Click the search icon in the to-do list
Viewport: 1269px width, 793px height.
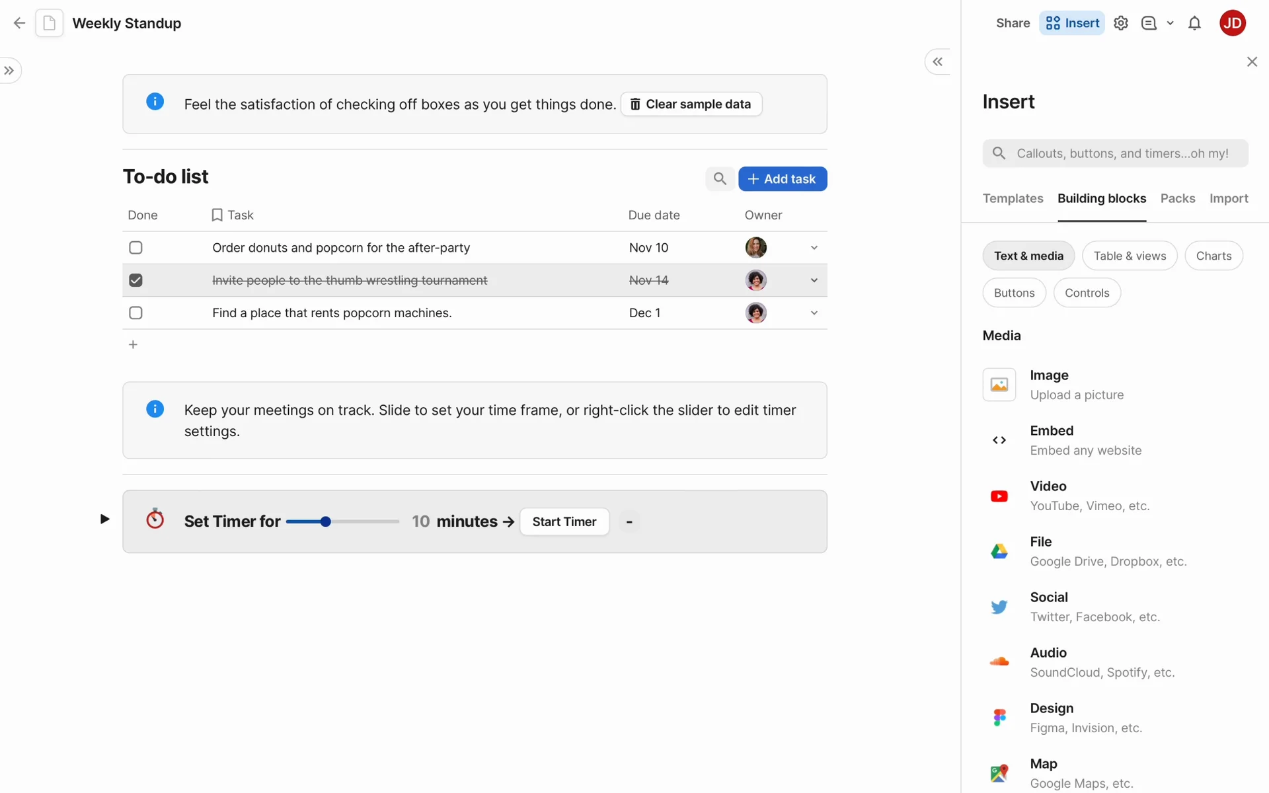click(719, 178)
